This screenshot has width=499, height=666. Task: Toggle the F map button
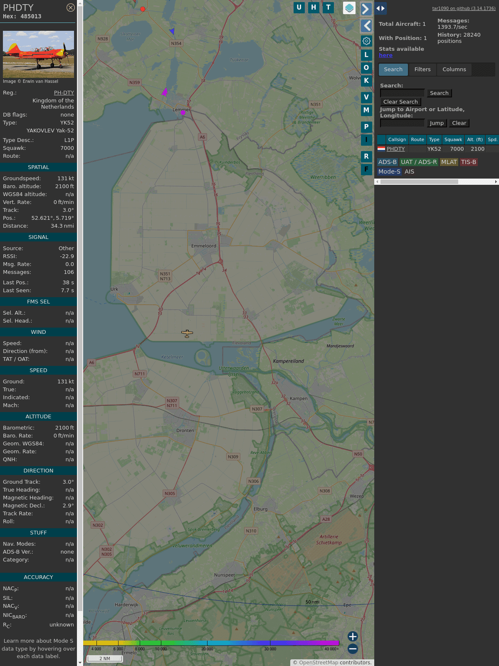tap(366, 169)
